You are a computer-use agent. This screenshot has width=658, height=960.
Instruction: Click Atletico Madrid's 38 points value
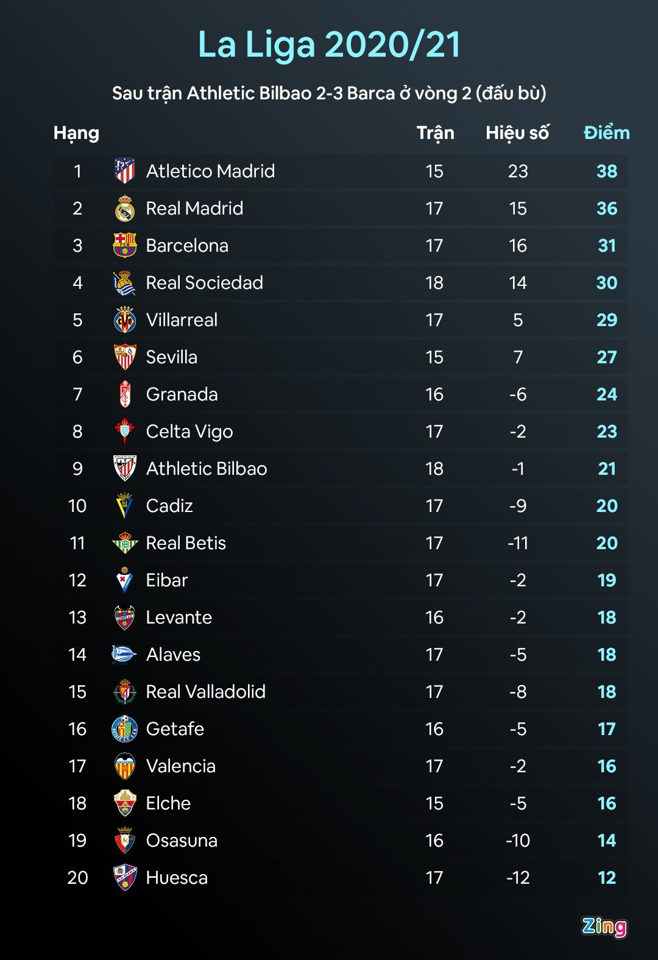point(607,171)
